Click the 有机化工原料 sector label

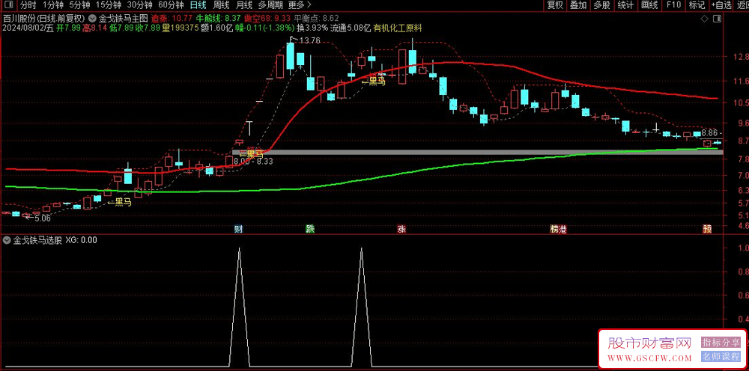399,28
